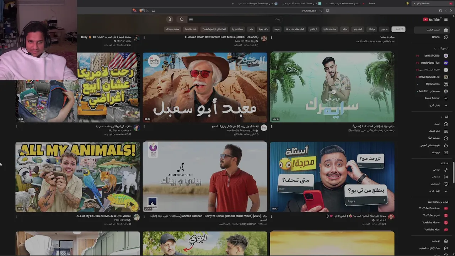Select the Mixes filter chip
The height and width of the screenshot is (256, 455).
(x=372, y=29)
